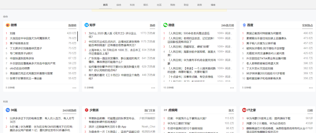Open Baidu topic 美国记者质问特朗普为何撒谎

tap(264, 33)
